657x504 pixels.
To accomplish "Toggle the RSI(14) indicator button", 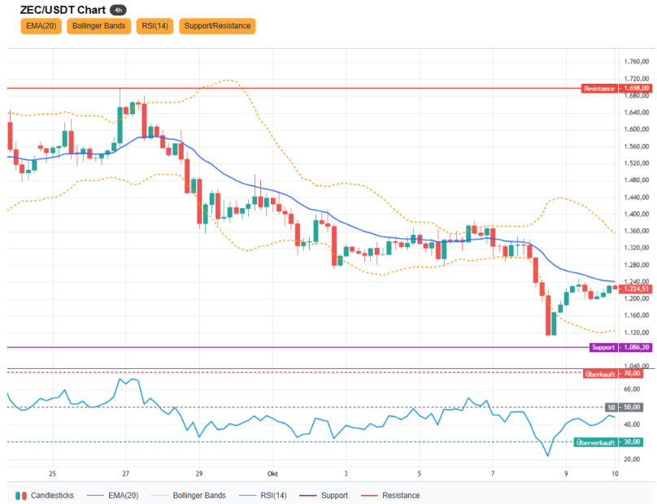I will tap(154, 26).
